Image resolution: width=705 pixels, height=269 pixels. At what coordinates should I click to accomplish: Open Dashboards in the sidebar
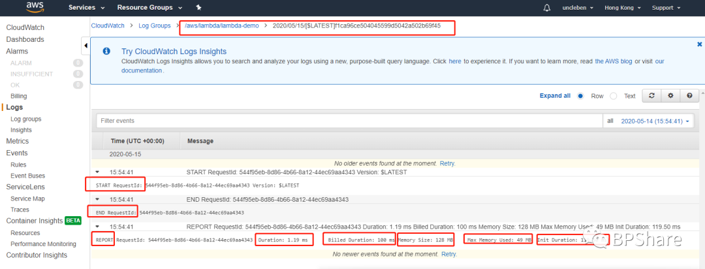pyautogui.click(x=25, y=40)
